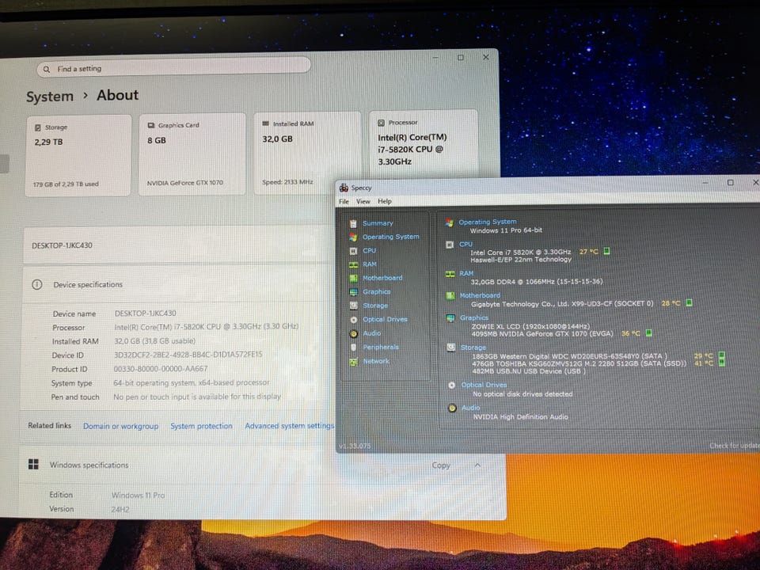Click the ZOWIE XL LCD monitor line
The width and height of the screenshot is (760, 570).
(530, 327)
